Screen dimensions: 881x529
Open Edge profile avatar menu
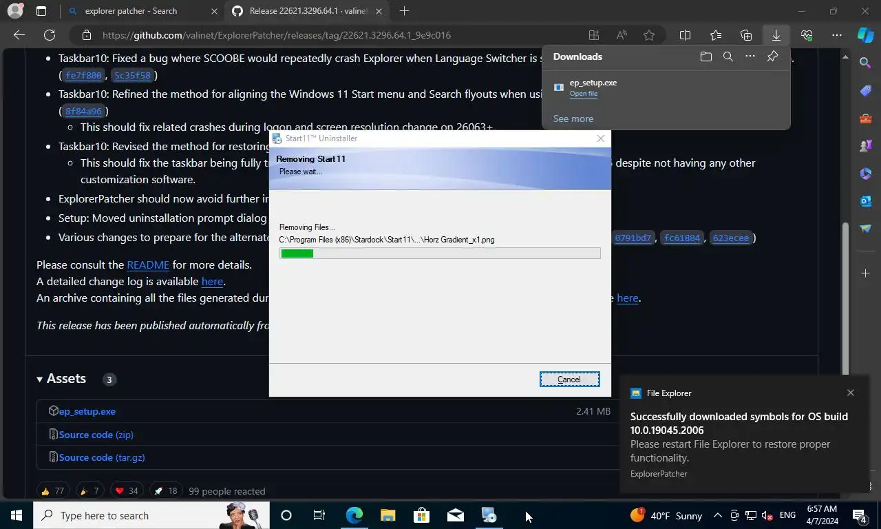tap(14, 11)
